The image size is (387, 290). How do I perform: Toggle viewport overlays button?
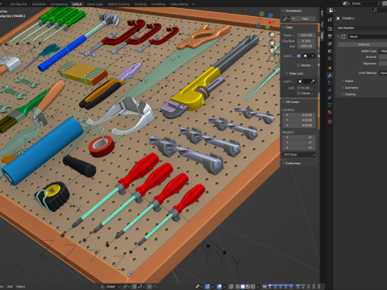pyautogui.click(x=219, y=287)
